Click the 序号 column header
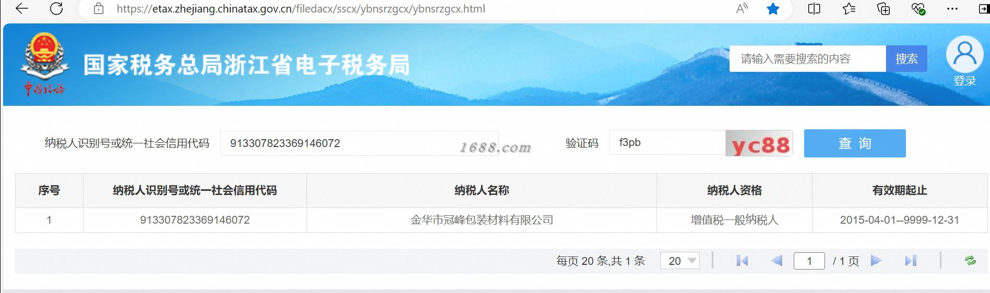The image size is (990, 293). (49, 190)
